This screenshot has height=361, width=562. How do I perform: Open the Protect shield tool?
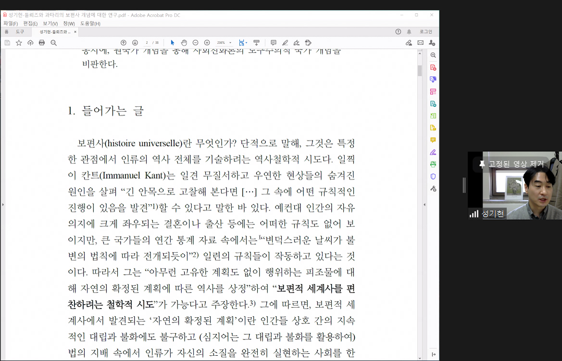pos(433,176)
